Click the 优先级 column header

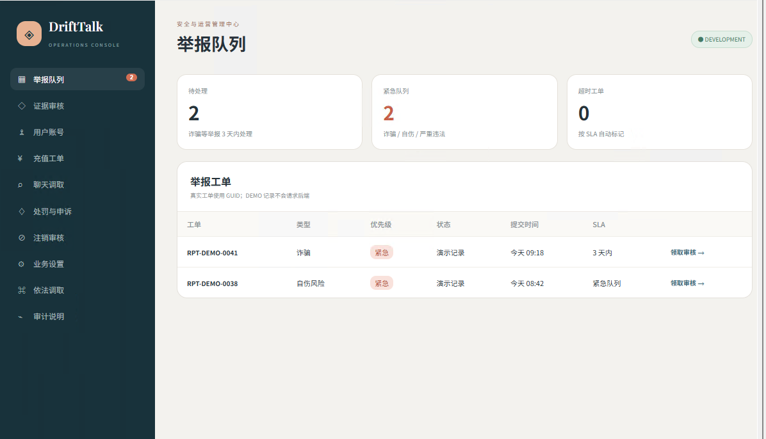click(x=381, y=225)
